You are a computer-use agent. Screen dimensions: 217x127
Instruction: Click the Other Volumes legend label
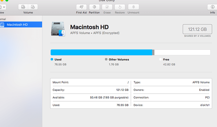[119, 59]
